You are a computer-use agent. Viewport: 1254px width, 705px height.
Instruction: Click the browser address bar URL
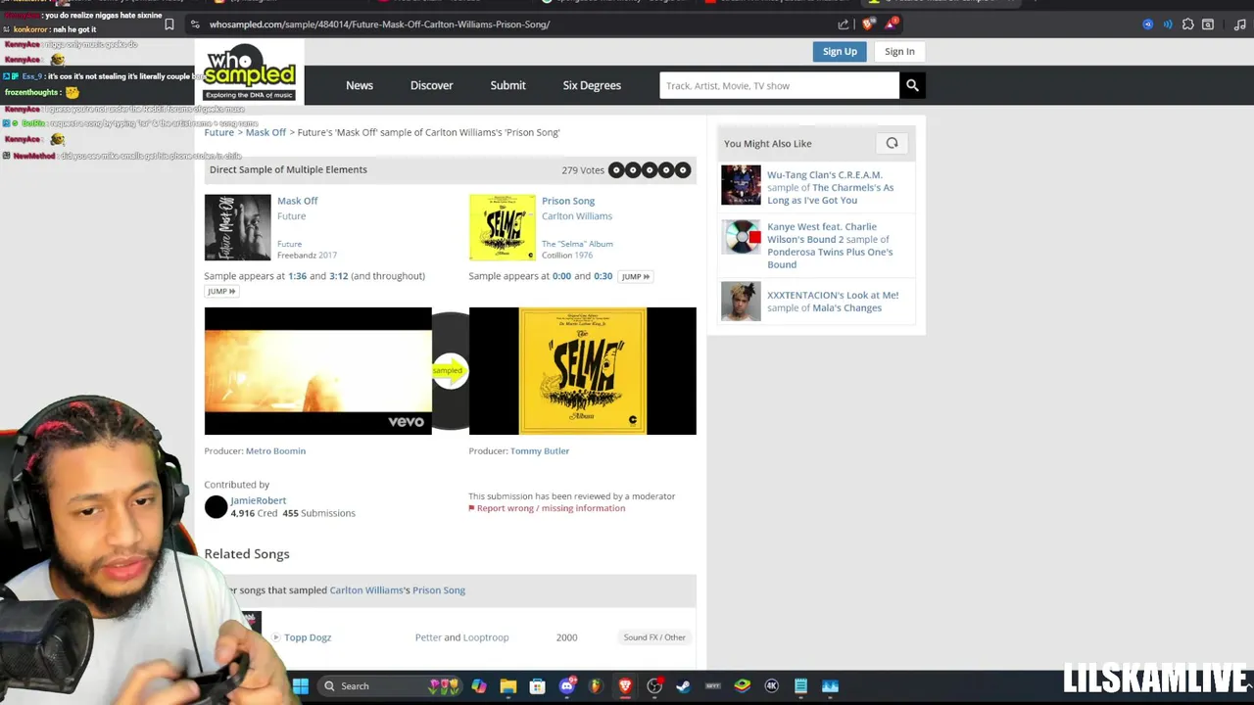379,23
